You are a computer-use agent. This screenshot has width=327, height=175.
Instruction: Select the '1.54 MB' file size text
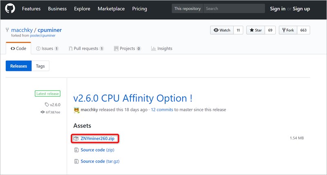(x=297, y=138)
